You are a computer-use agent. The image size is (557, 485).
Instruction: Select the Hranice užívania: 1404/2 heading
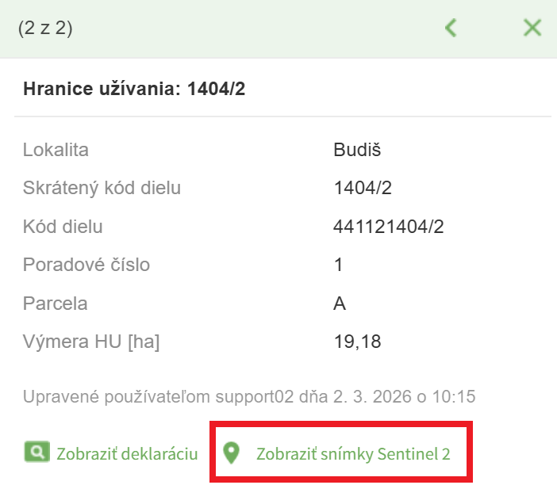point(134,89)
